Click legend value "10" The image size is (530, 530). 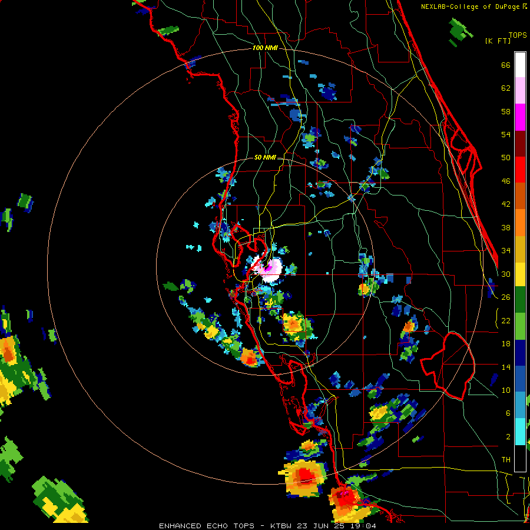tap(506, 390)
